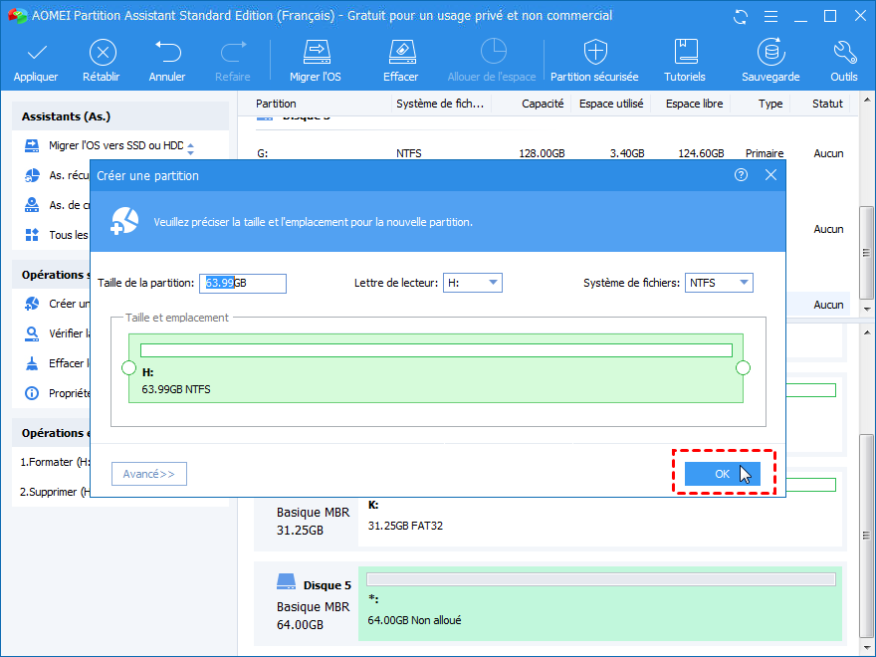Click Migrer l'OS vers SSD ou HDD assistant
876x657 pixels.
pos(115,145)
